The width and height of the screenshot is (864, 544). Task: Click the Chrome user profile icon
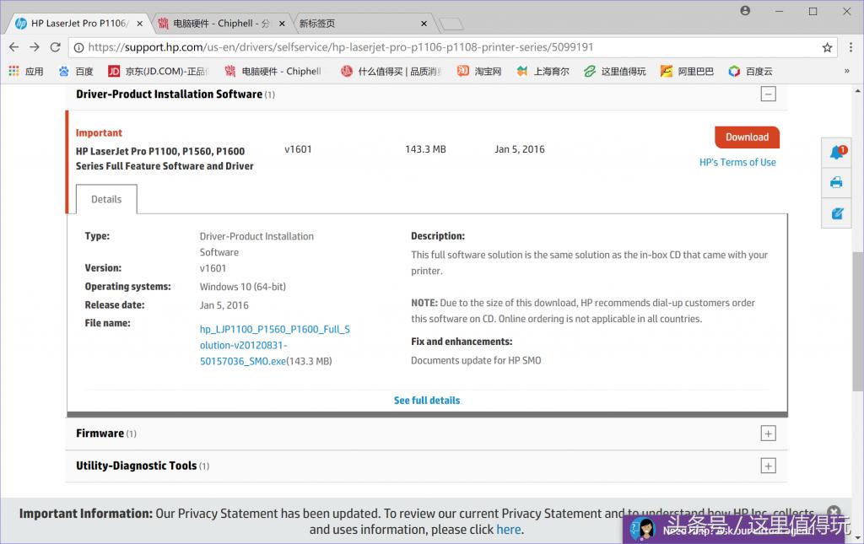point(743,11)
